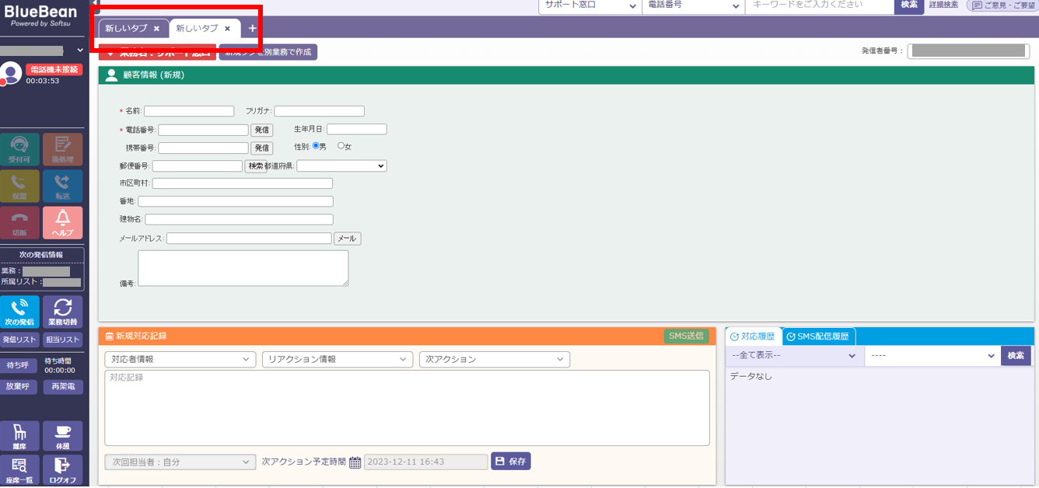
Task: Open the リアクション情報 dropdown
Action: tap(337, 360)
